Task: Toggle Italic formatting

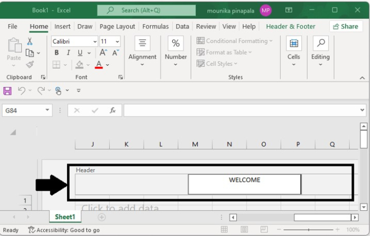Action: 68,53
